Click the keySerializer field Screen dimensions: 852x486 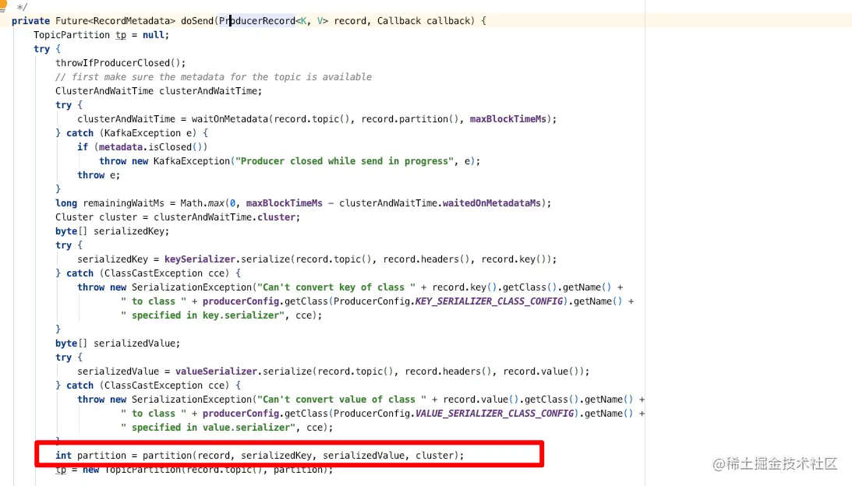click(200, 259)
